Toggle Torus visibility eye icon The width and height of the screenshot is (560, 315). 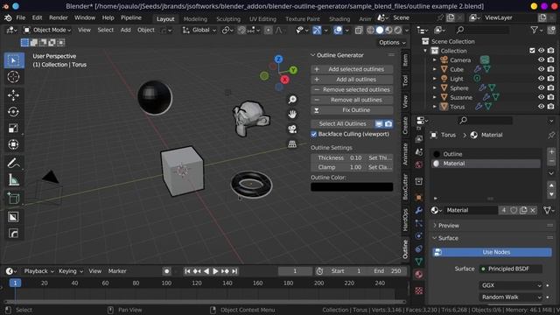[x=542, y=107]
